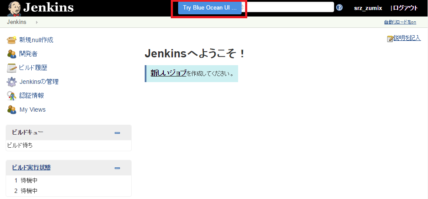This screenshot has width=428, height=199.
Task: Click the search input field
Action: [287, 7]
